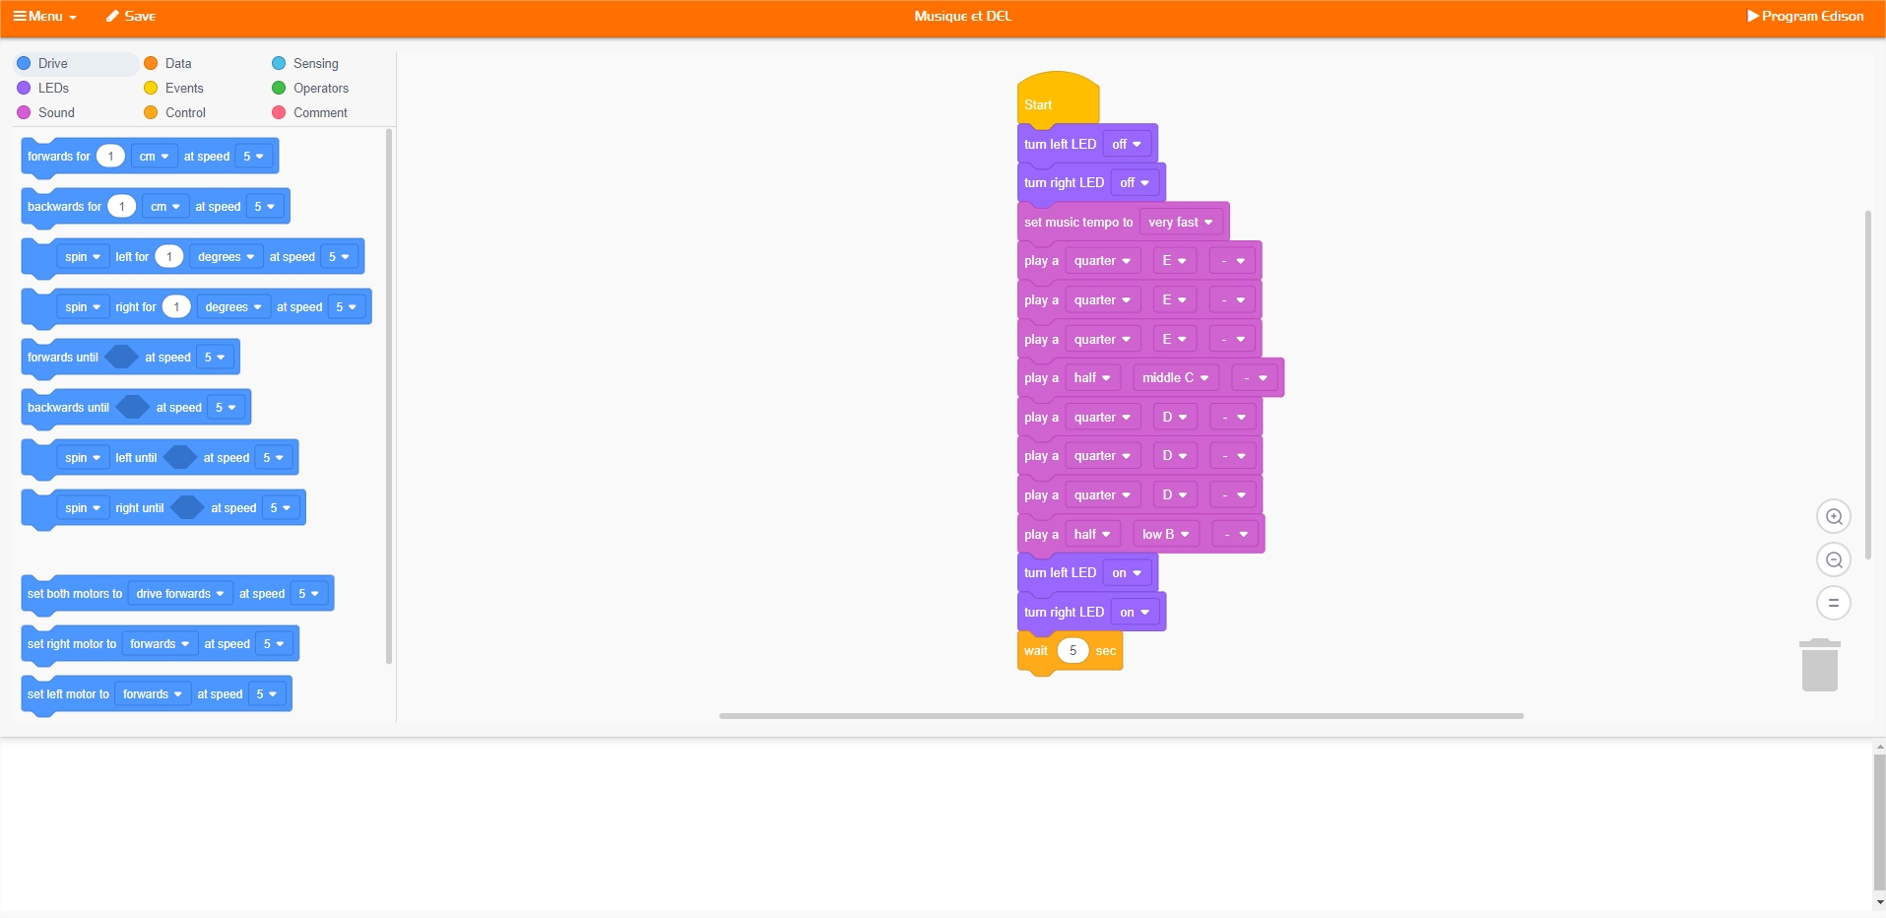The width and height of the screenshot is (1886, 918).
Task: Click the Program Edison play icon
Action: click(x=1753, y=16)
